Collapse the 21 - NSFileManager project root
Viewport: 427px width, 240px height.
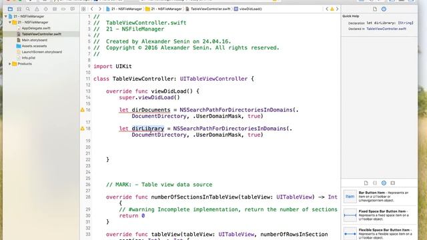[5, 16]
